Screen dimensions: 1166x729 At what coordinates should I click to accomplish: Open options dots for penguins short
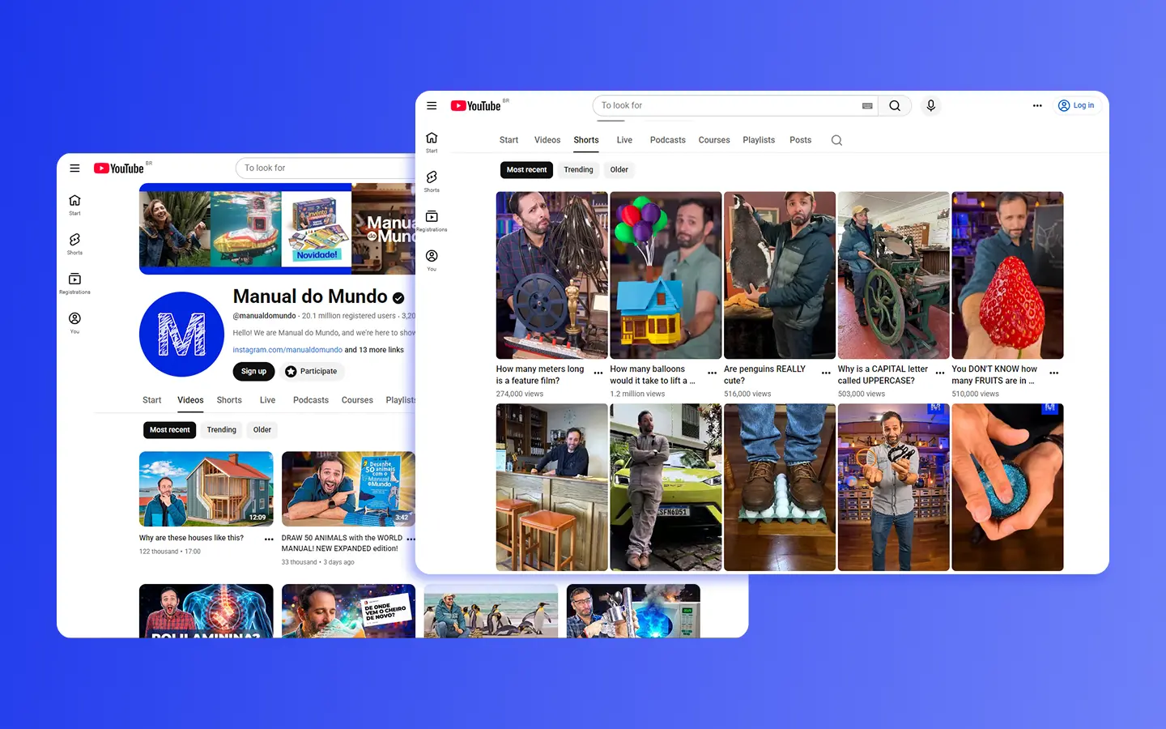[x=826, y=373]
